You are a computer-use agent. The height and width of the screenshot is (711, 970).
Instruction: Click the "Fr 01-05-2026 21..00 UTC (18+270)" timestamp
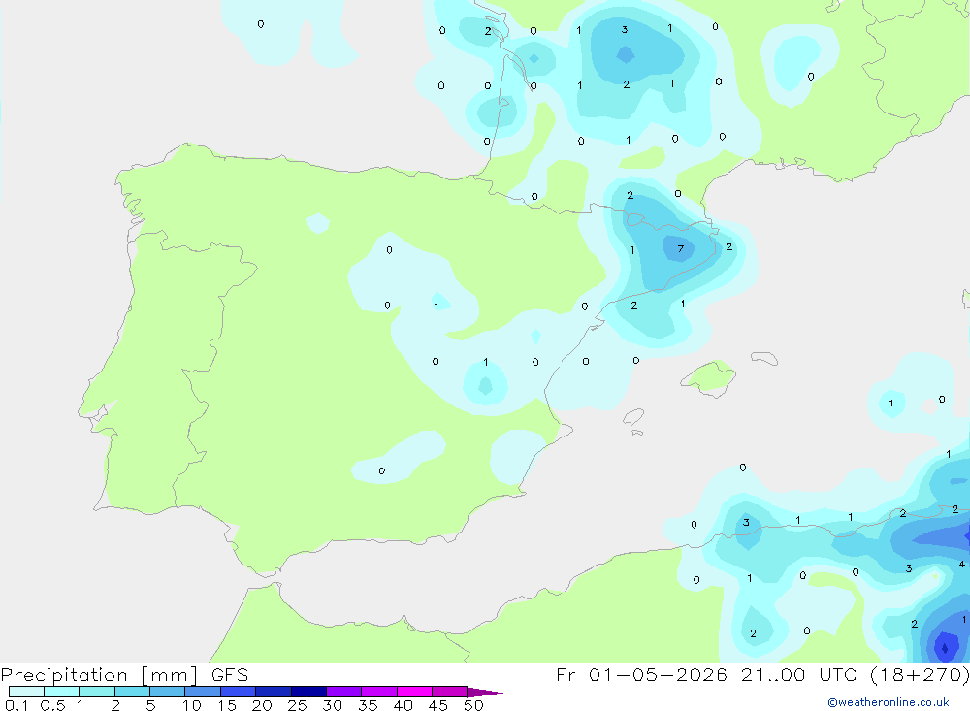point(762,675)
